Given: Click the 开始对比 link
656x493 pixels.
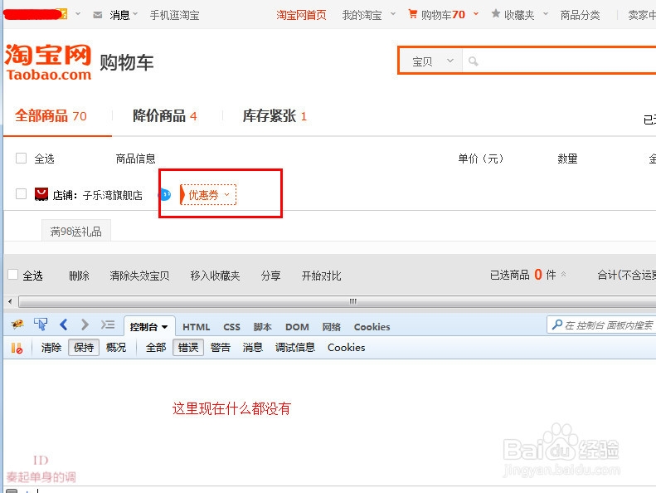Looking at the screenshot, I should click(x=321, y=276).
